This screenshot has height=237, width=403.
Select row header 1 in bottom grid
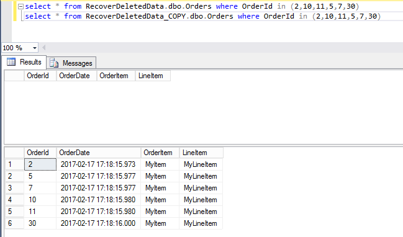point(14,164)
